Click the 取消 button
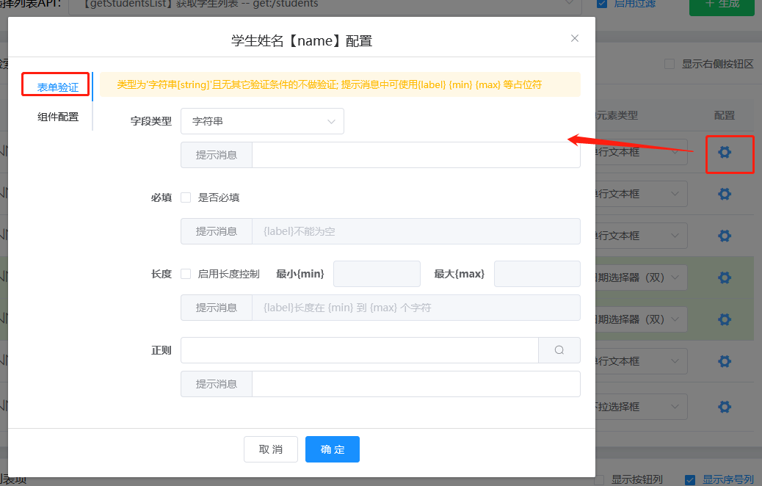The width and height of the screenshot is (762, 486). click(x=271, y=449)
